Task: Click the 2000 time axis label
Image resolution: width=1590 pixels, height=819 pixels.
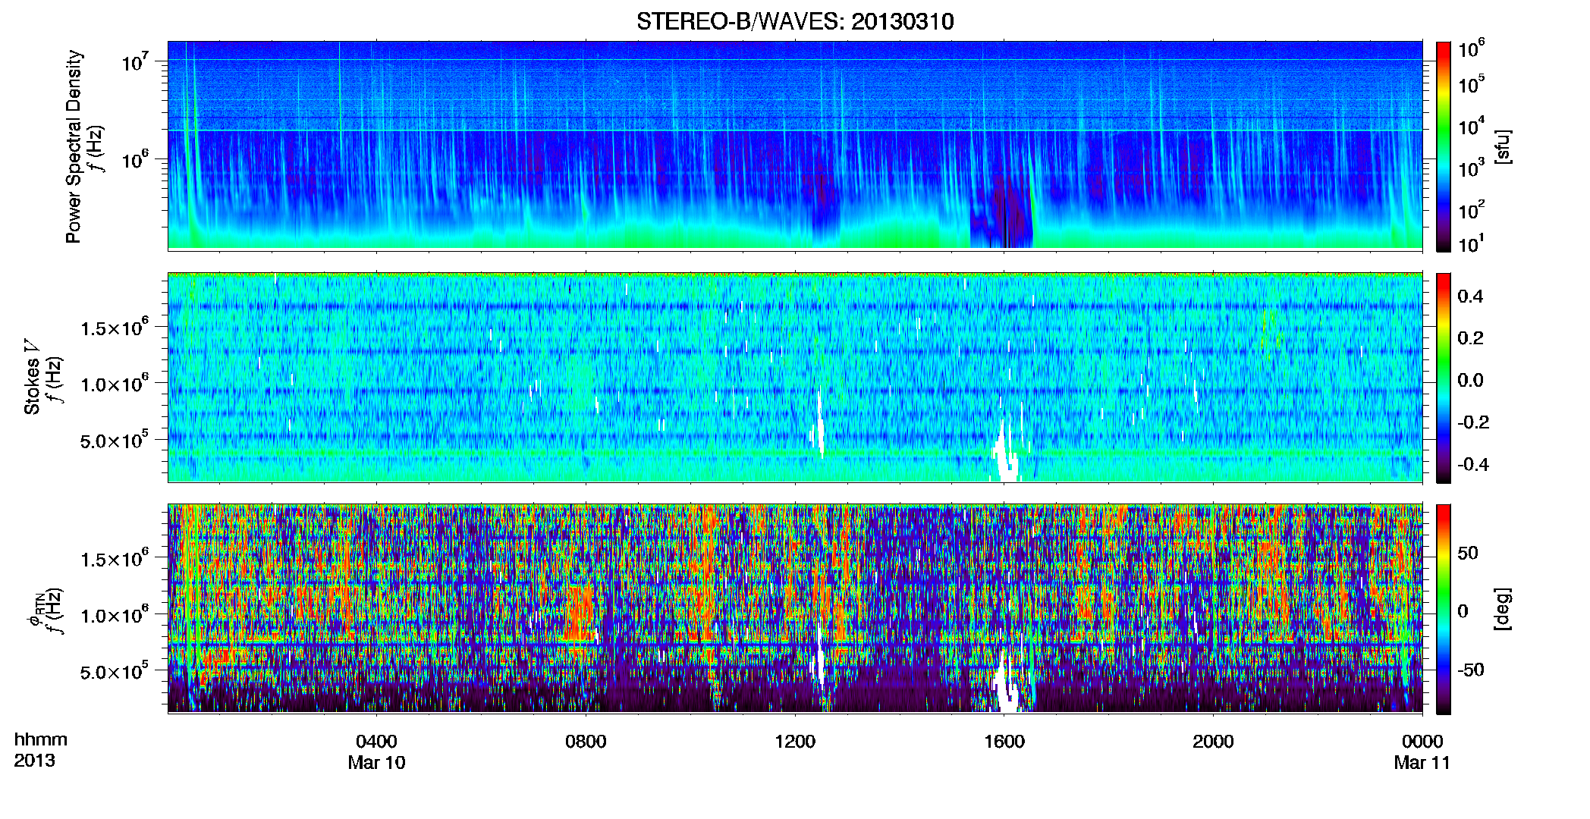Action: point(1213,742)
